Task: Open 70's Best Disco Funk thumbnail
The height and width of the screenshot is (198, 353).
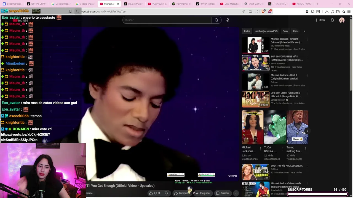Action: [x=256, y=99]
